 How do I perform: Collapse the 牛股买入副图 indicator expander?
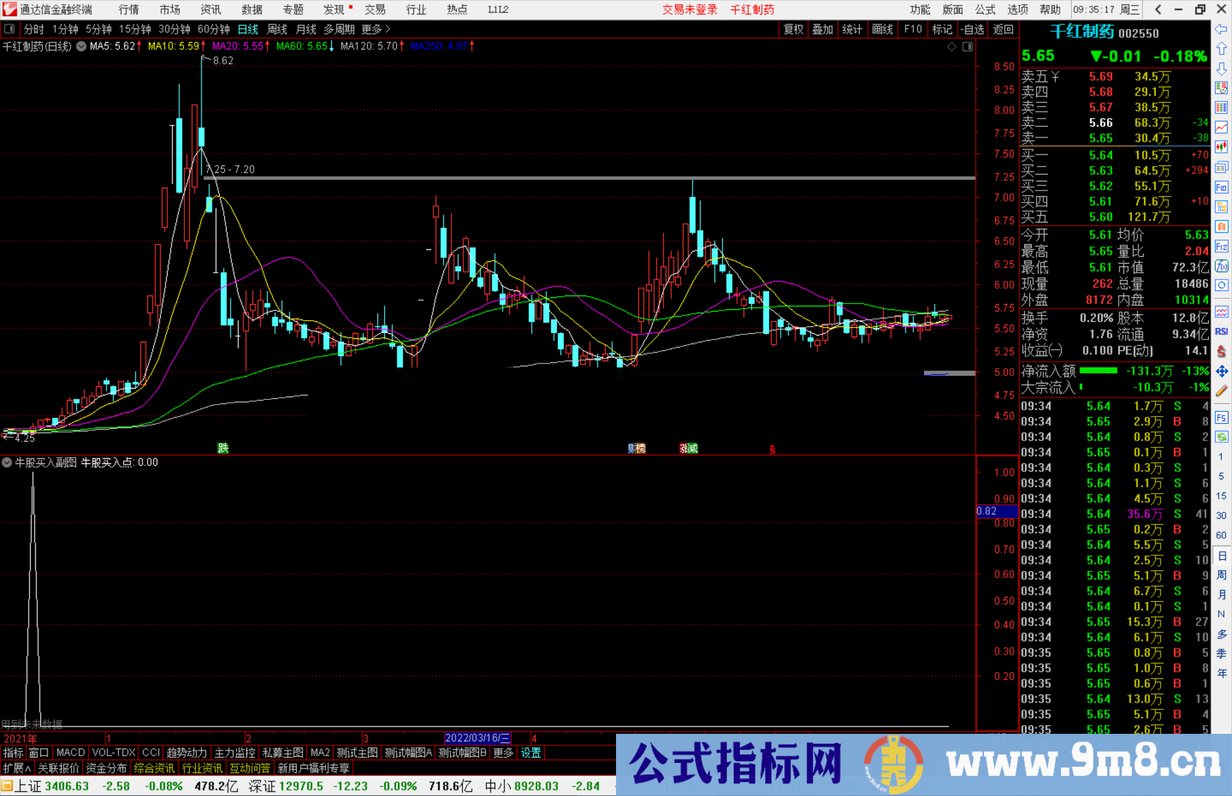(x=7, y=462)
